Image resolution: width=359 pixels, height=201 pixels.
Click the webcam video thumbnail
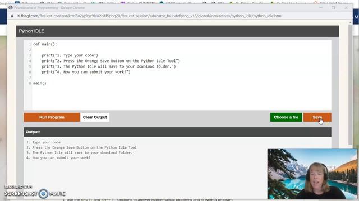point(312,174)
